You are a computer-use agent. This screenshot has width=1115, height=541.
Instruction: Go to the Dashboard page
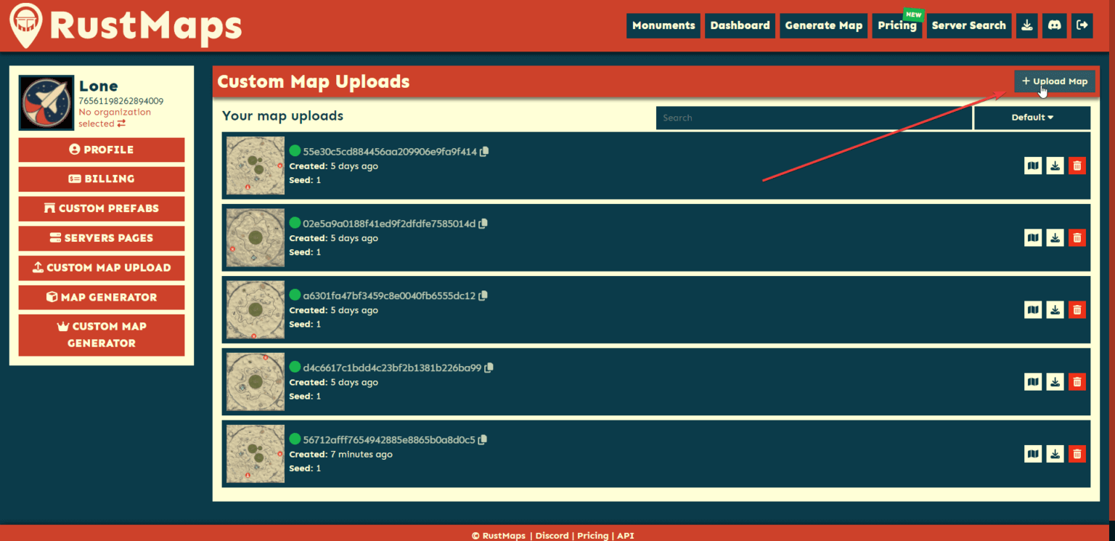(x=740, y=25)
